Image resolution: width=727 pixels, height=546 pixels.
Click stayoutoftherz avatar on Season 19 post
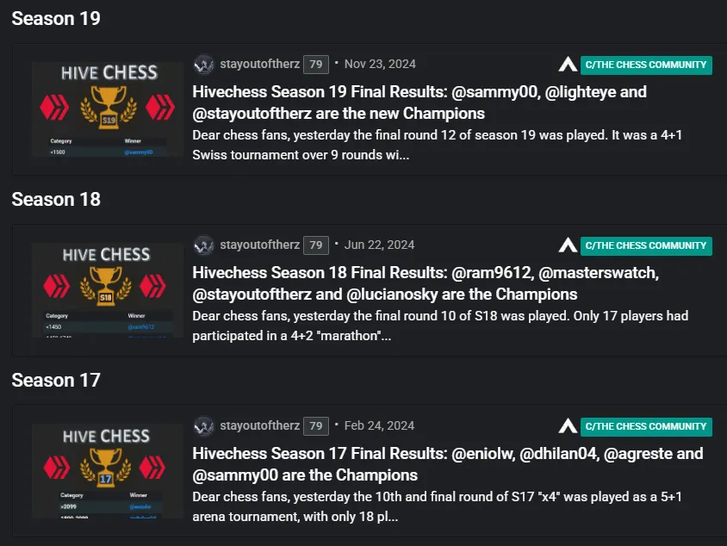point(204,65)
